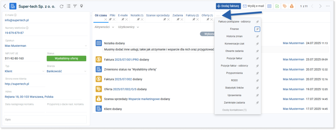
Task: Click building icon in Klient dodany row
Action: (98, 109)
